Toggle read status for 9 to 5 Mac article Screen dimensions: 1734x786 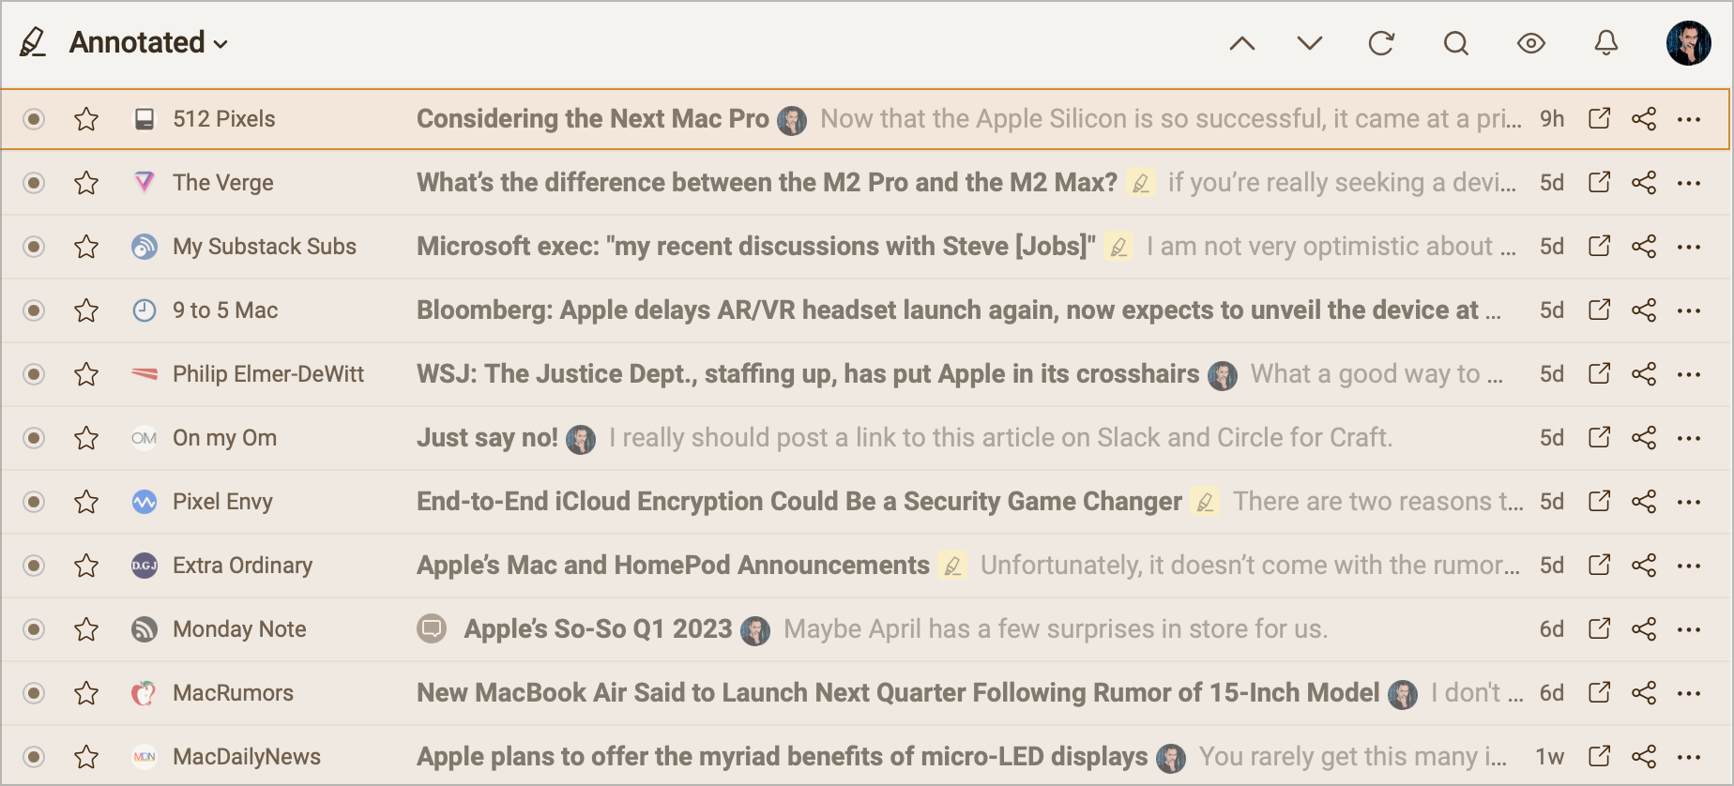[34, 310]
